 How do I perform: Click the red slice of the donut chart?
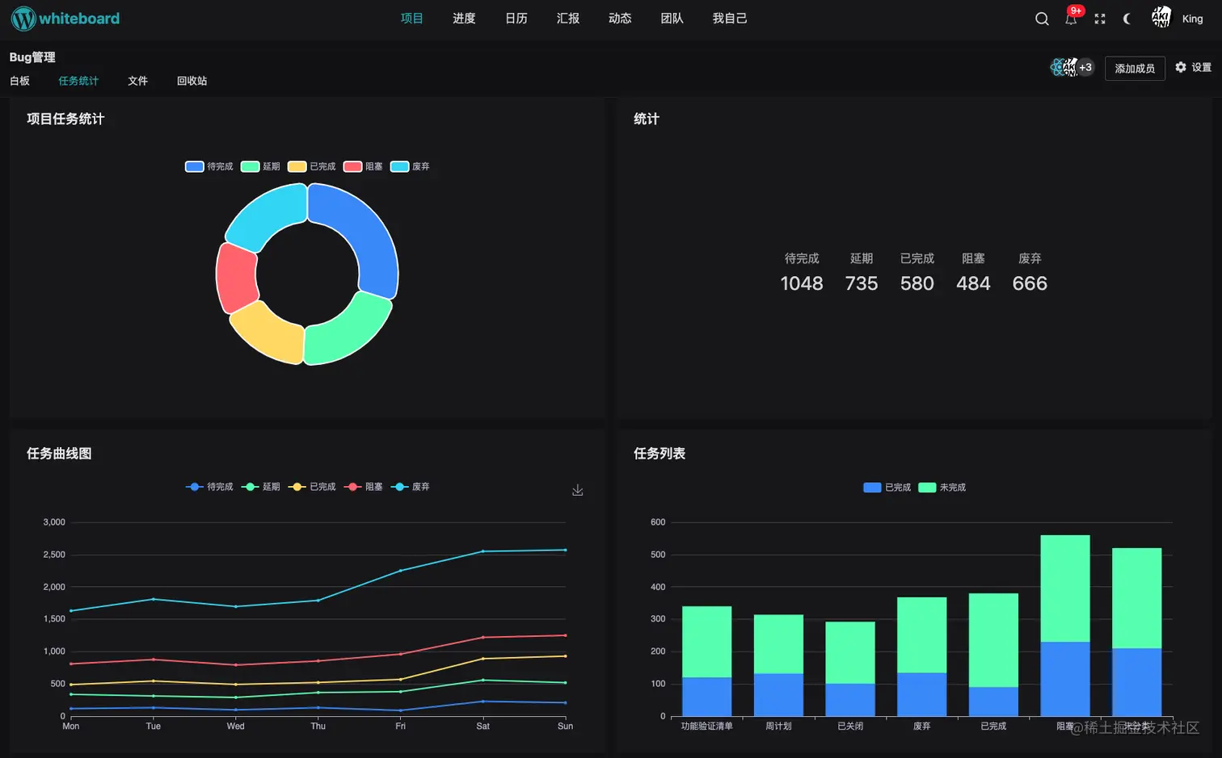point(235,277)
